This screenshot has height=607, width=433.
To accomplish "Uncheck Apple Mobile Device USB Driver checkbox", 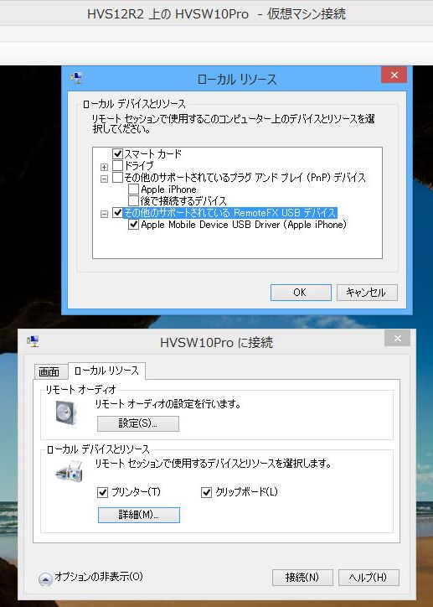I will (x=133, y=225).
